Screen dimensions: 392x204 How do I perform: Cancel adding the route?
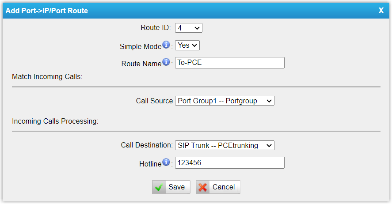click(218, 187)
